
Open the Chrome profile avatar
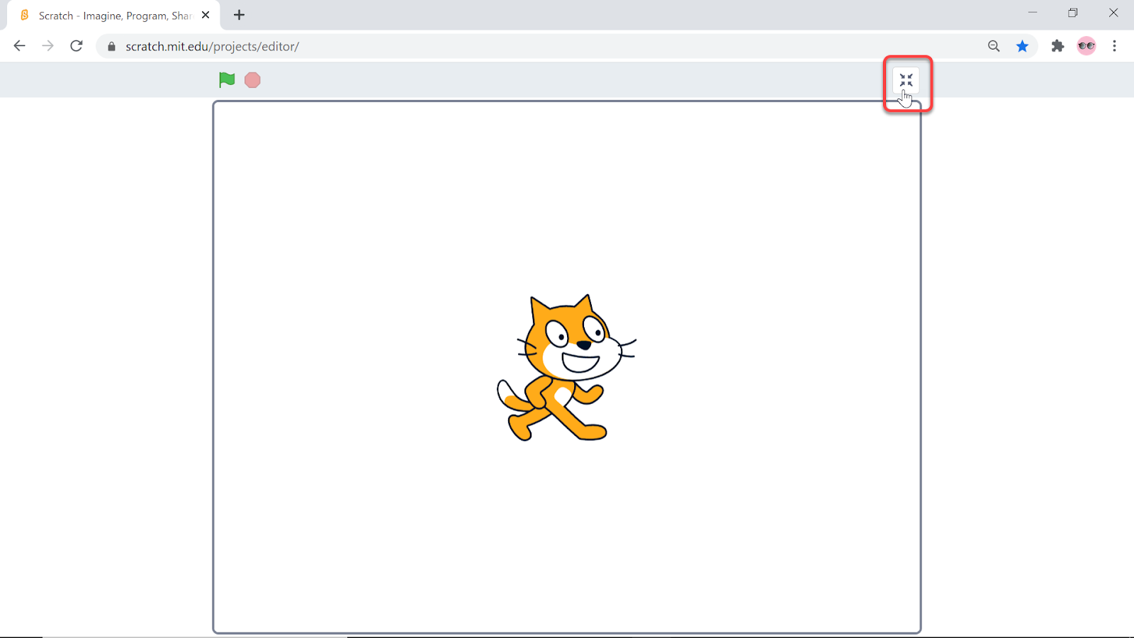1087,46
